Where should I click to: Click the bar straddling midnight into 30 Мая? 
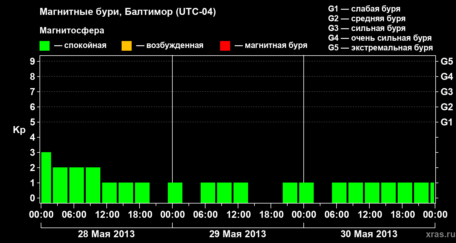tap(306, 193)
